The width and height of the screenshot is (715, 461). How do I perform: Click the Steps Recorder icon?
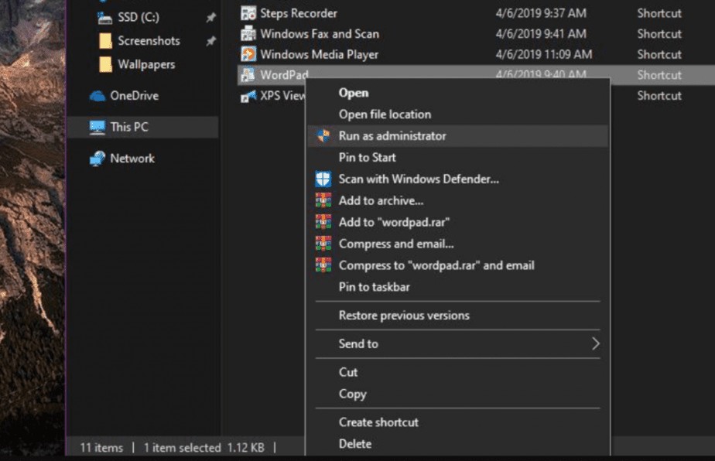[250, 13]
